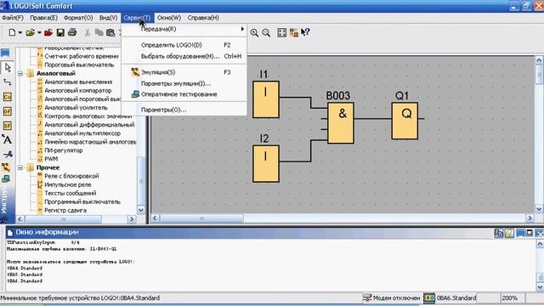Collapse the Прочее tree folder
The image size is (544, 306).
pos(20,167)
